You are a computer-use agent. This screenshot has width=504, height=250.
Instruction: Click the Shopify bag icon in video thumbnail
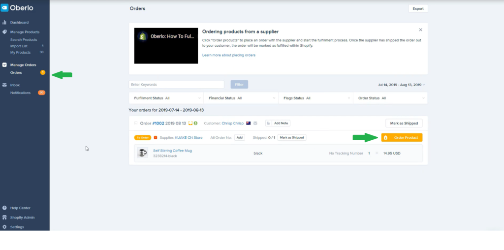tap(143, 36)
